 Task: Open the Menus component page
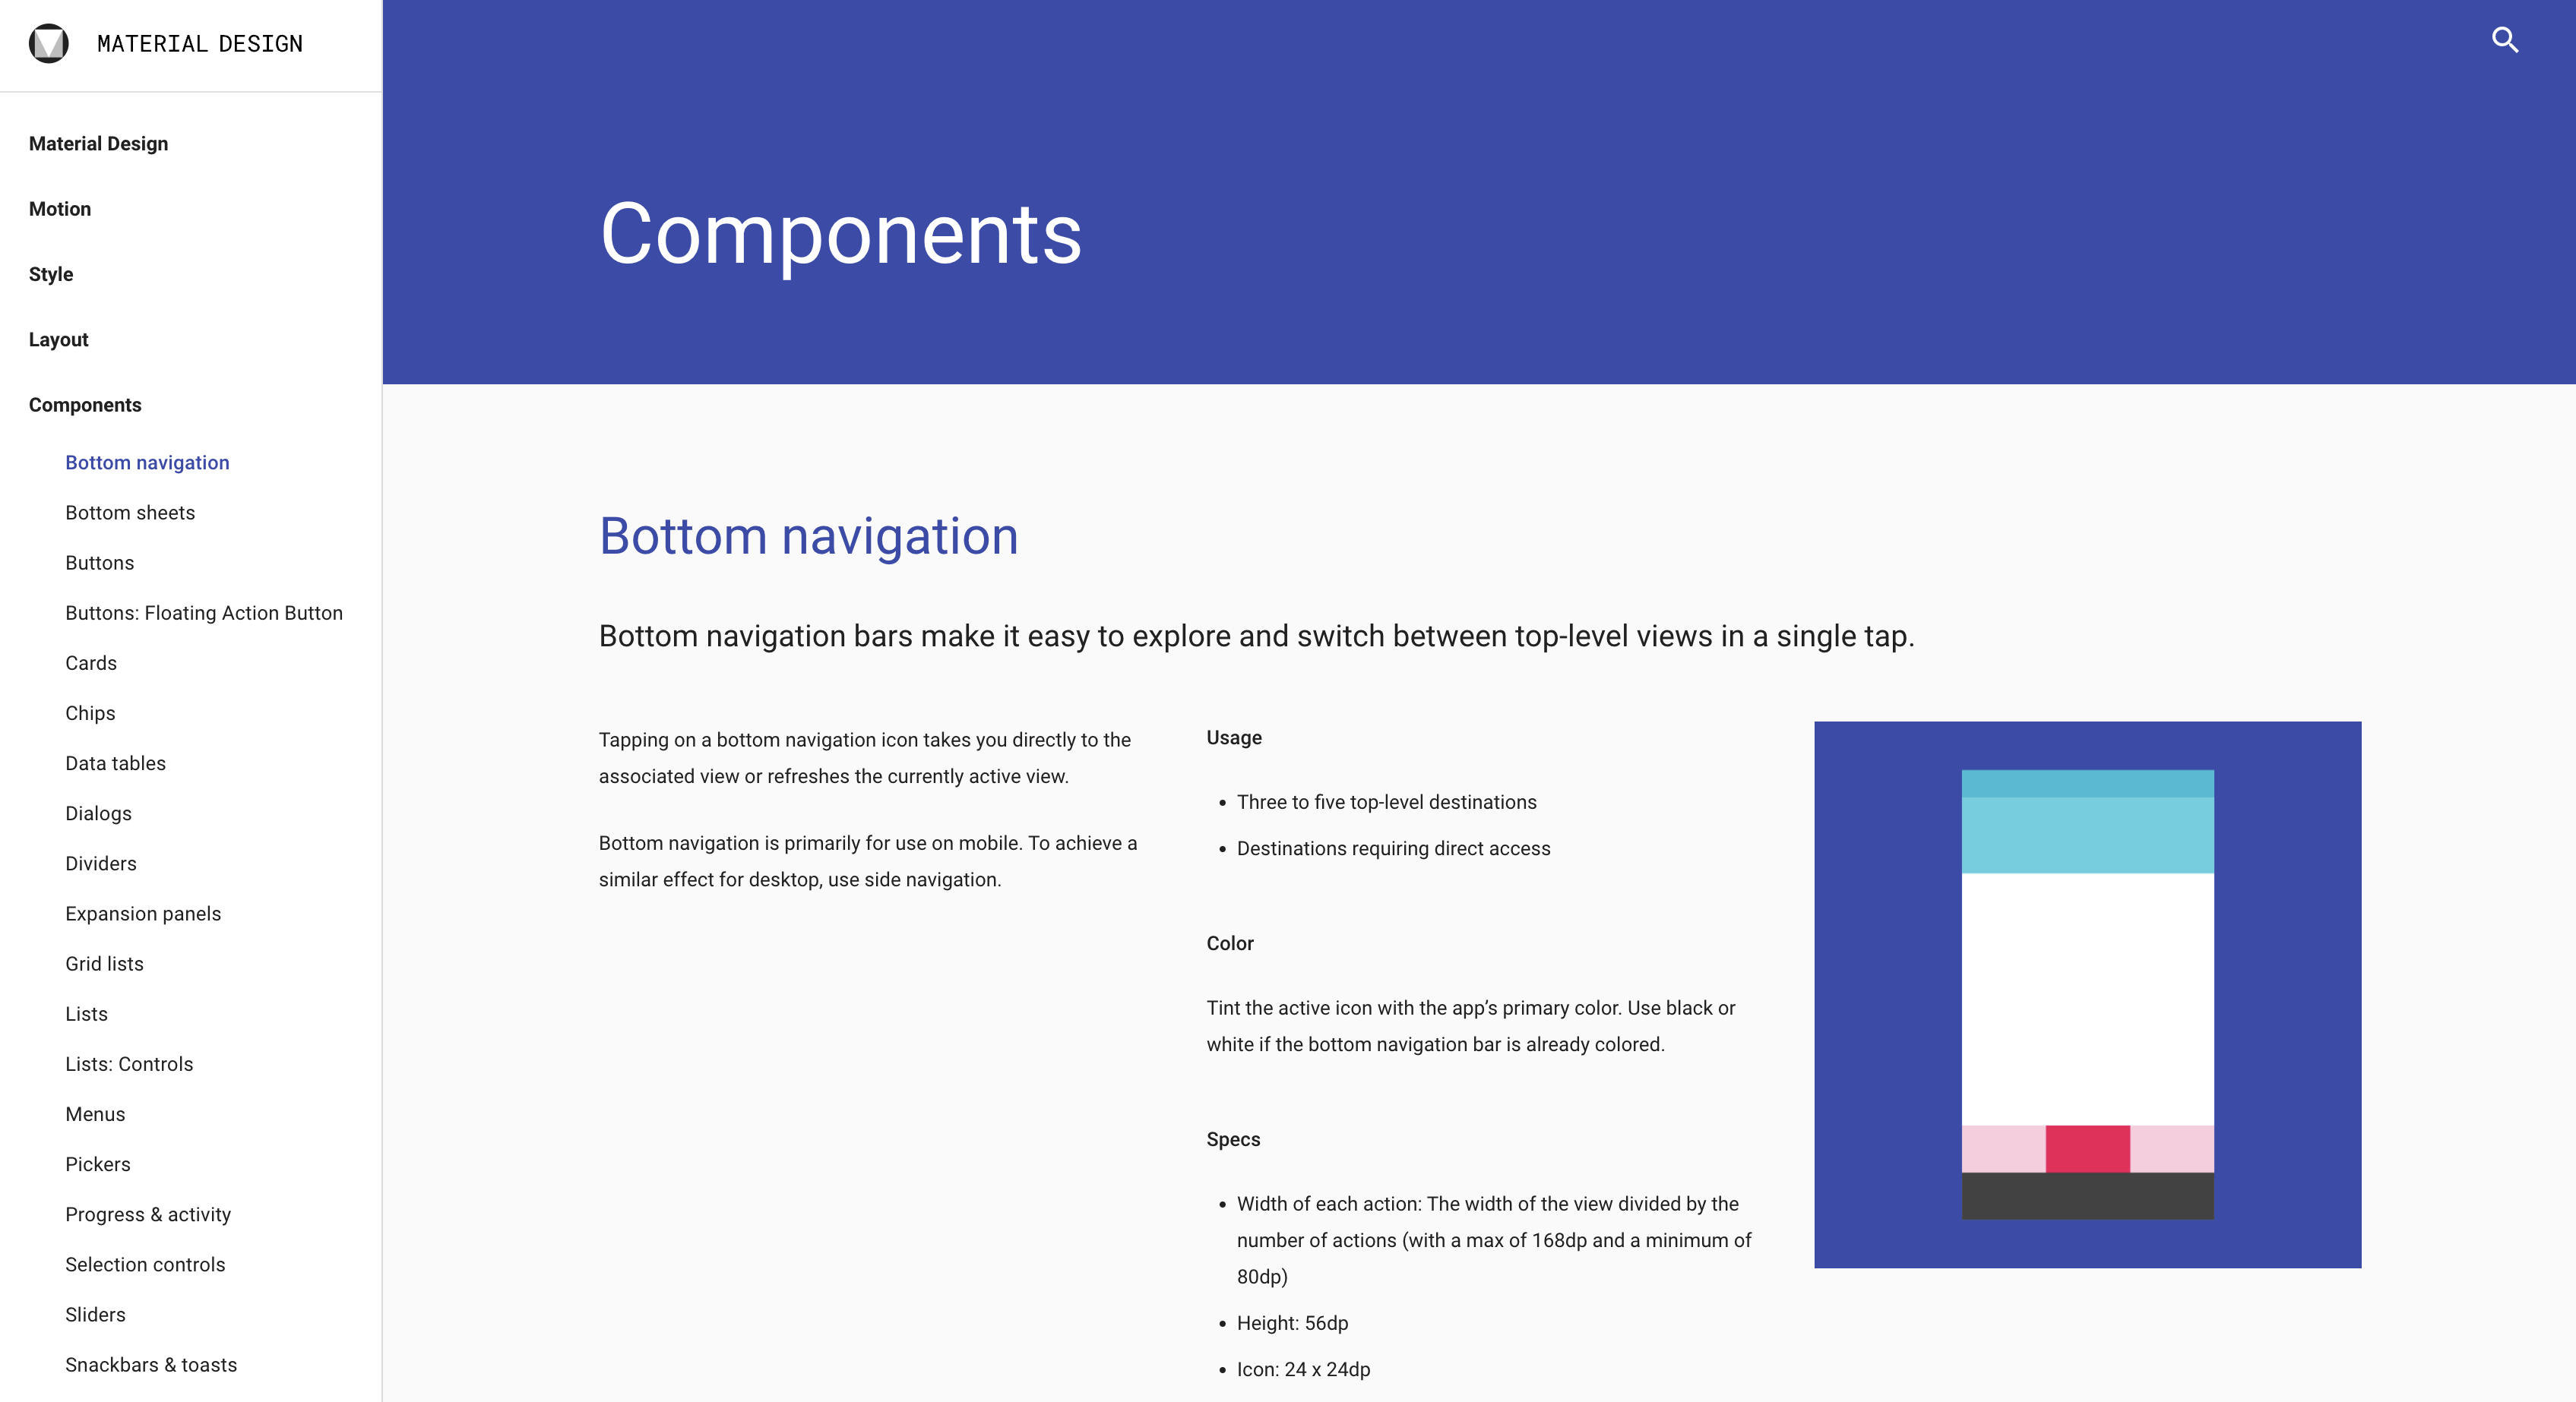point(95,1113)
